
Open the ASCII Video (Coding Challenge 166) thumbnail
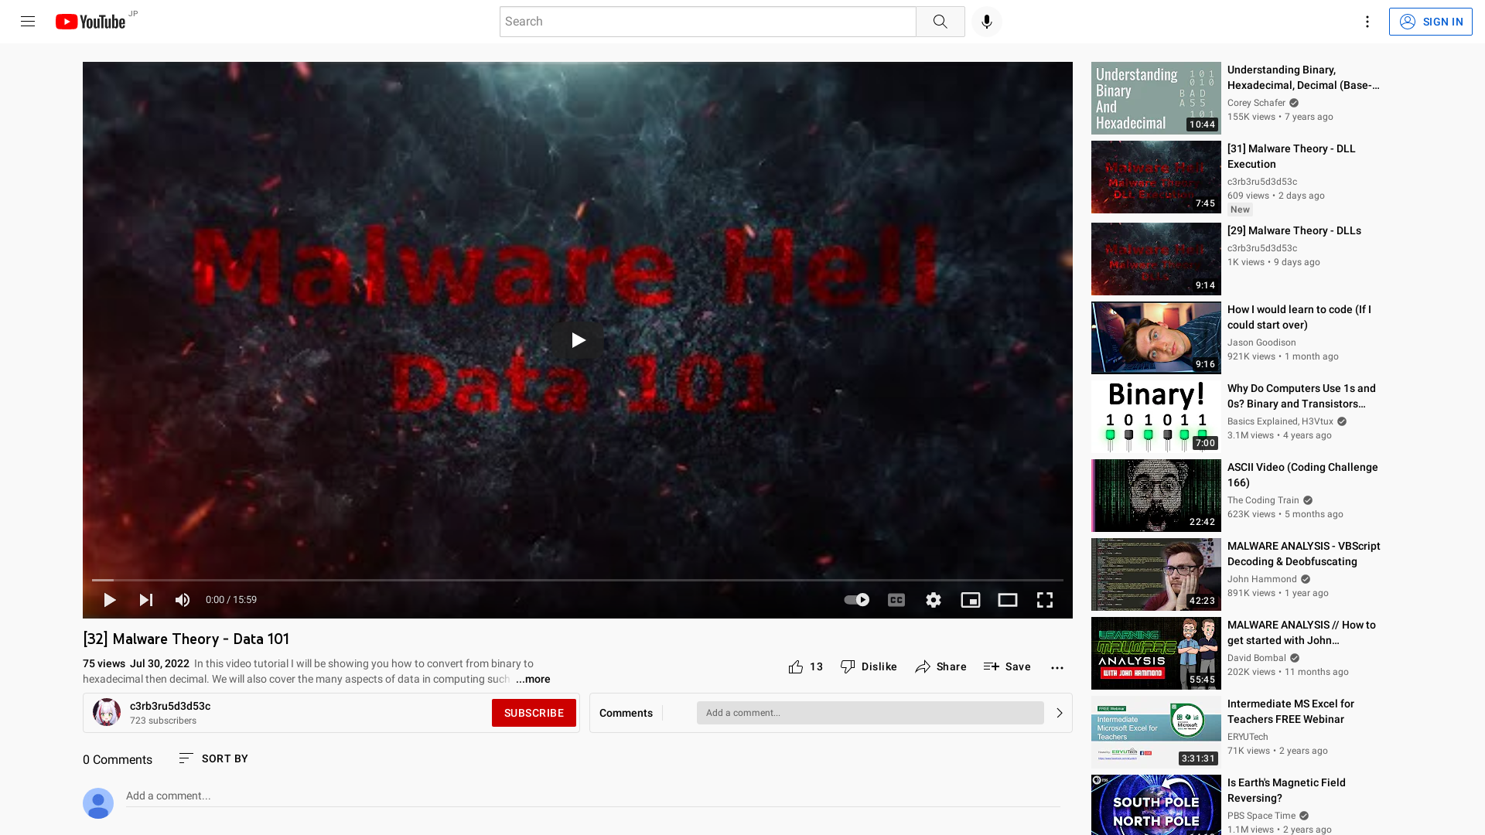1156,495
